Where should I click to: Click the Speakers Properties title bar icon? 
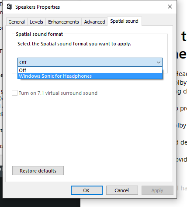pyautogui.click(x=10, y=7)
